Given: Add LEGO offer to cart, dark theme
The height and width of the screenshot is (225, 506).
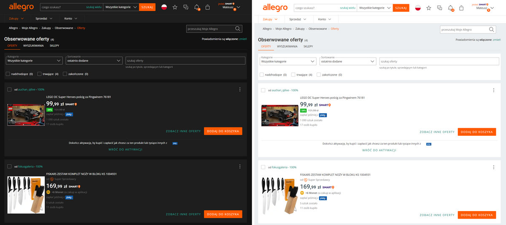Looking at the screenshot, I should point(223,131).
